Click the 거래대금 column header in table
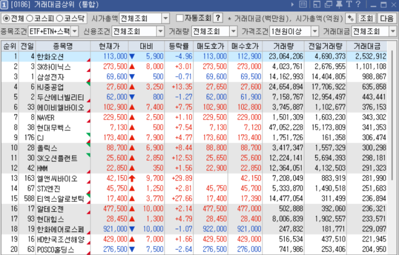399x255 pixels. tap(367, 46)
